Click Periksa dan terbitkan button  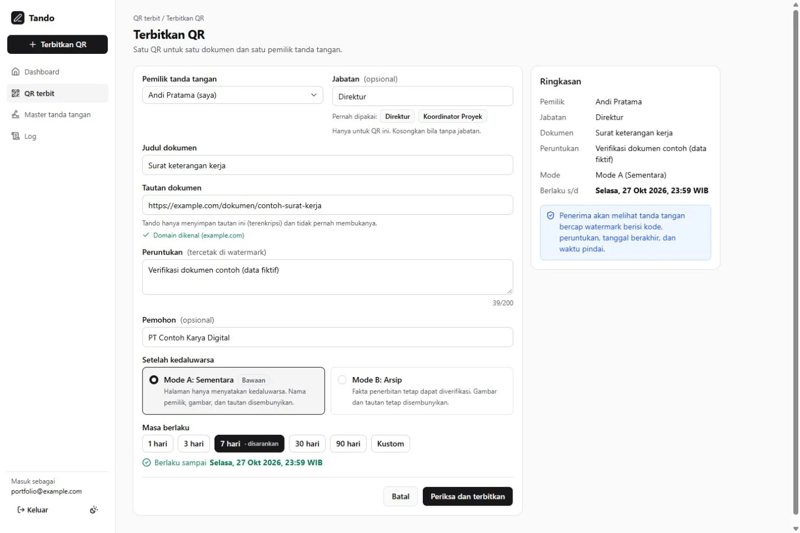tap(468, 497)
